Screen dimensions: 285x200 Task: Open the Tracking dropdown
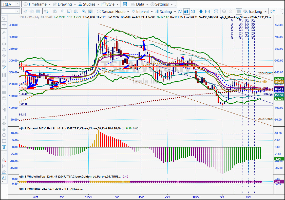pyautogui.click(x=255, y=12)
